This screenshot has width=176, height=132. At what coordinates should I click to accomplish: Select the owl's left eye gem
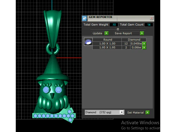[46, 90]
